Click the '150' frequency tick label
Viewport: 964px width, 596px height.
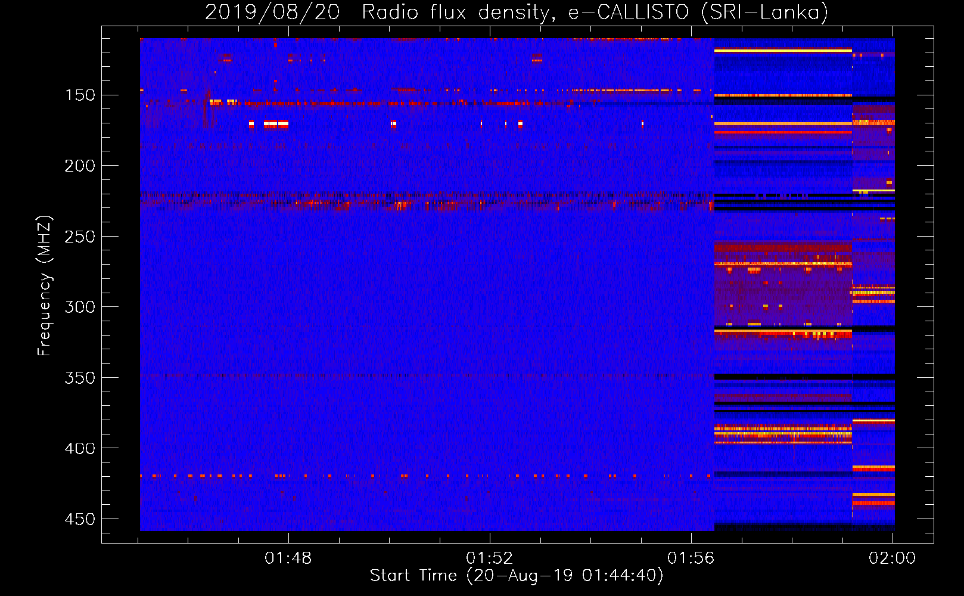[x=80, y=95]
